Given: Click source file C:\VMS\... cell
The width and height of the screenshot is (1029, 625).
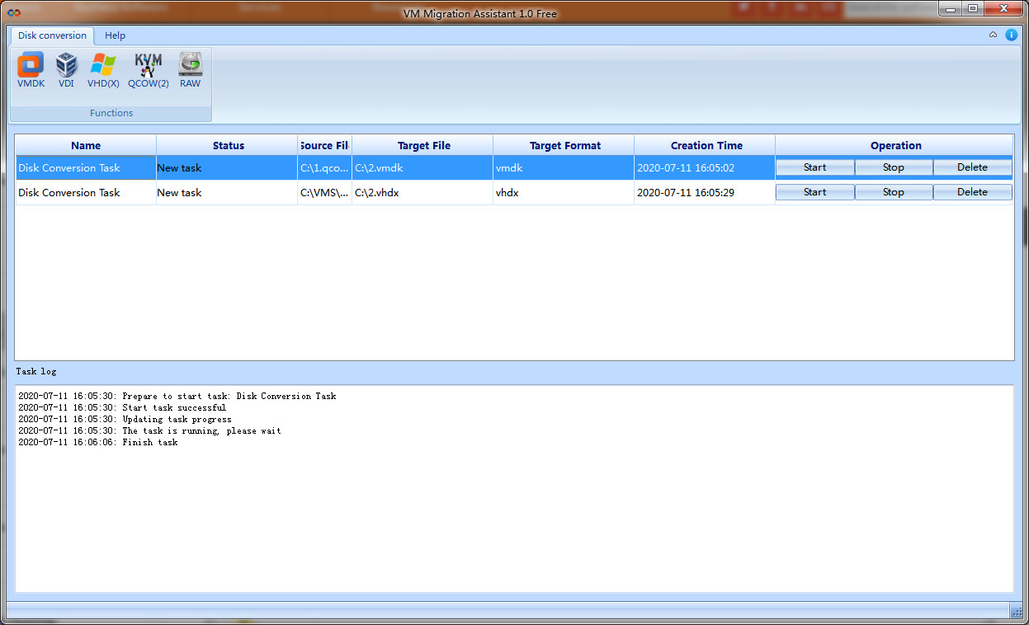Looking at the screenshot, I should click(x=324, y=192).
